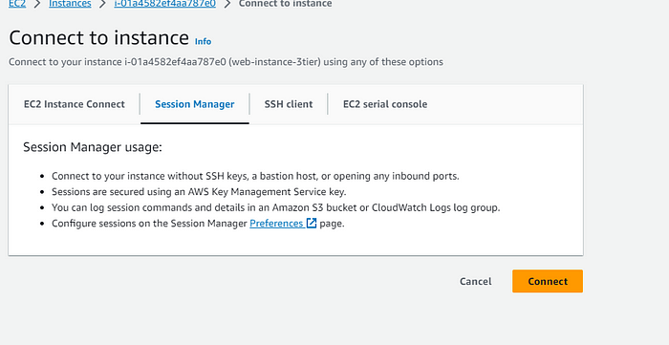Screen dimensions: 669x345
Task: Click the orange Connect button
Action: pyautogui.click(x=548, y=281)
